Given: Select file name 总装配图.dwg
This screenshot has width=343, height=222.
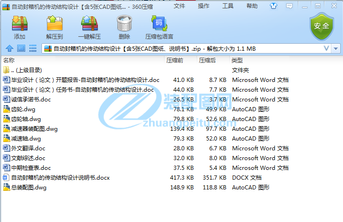Looking at the screenshot, I should tap(28, 188).
